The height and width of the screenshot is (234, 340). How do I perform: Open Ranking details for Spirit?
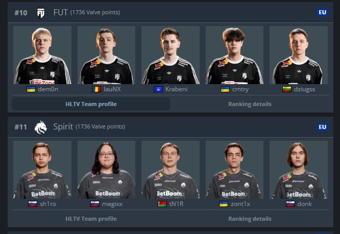point(250,219)
